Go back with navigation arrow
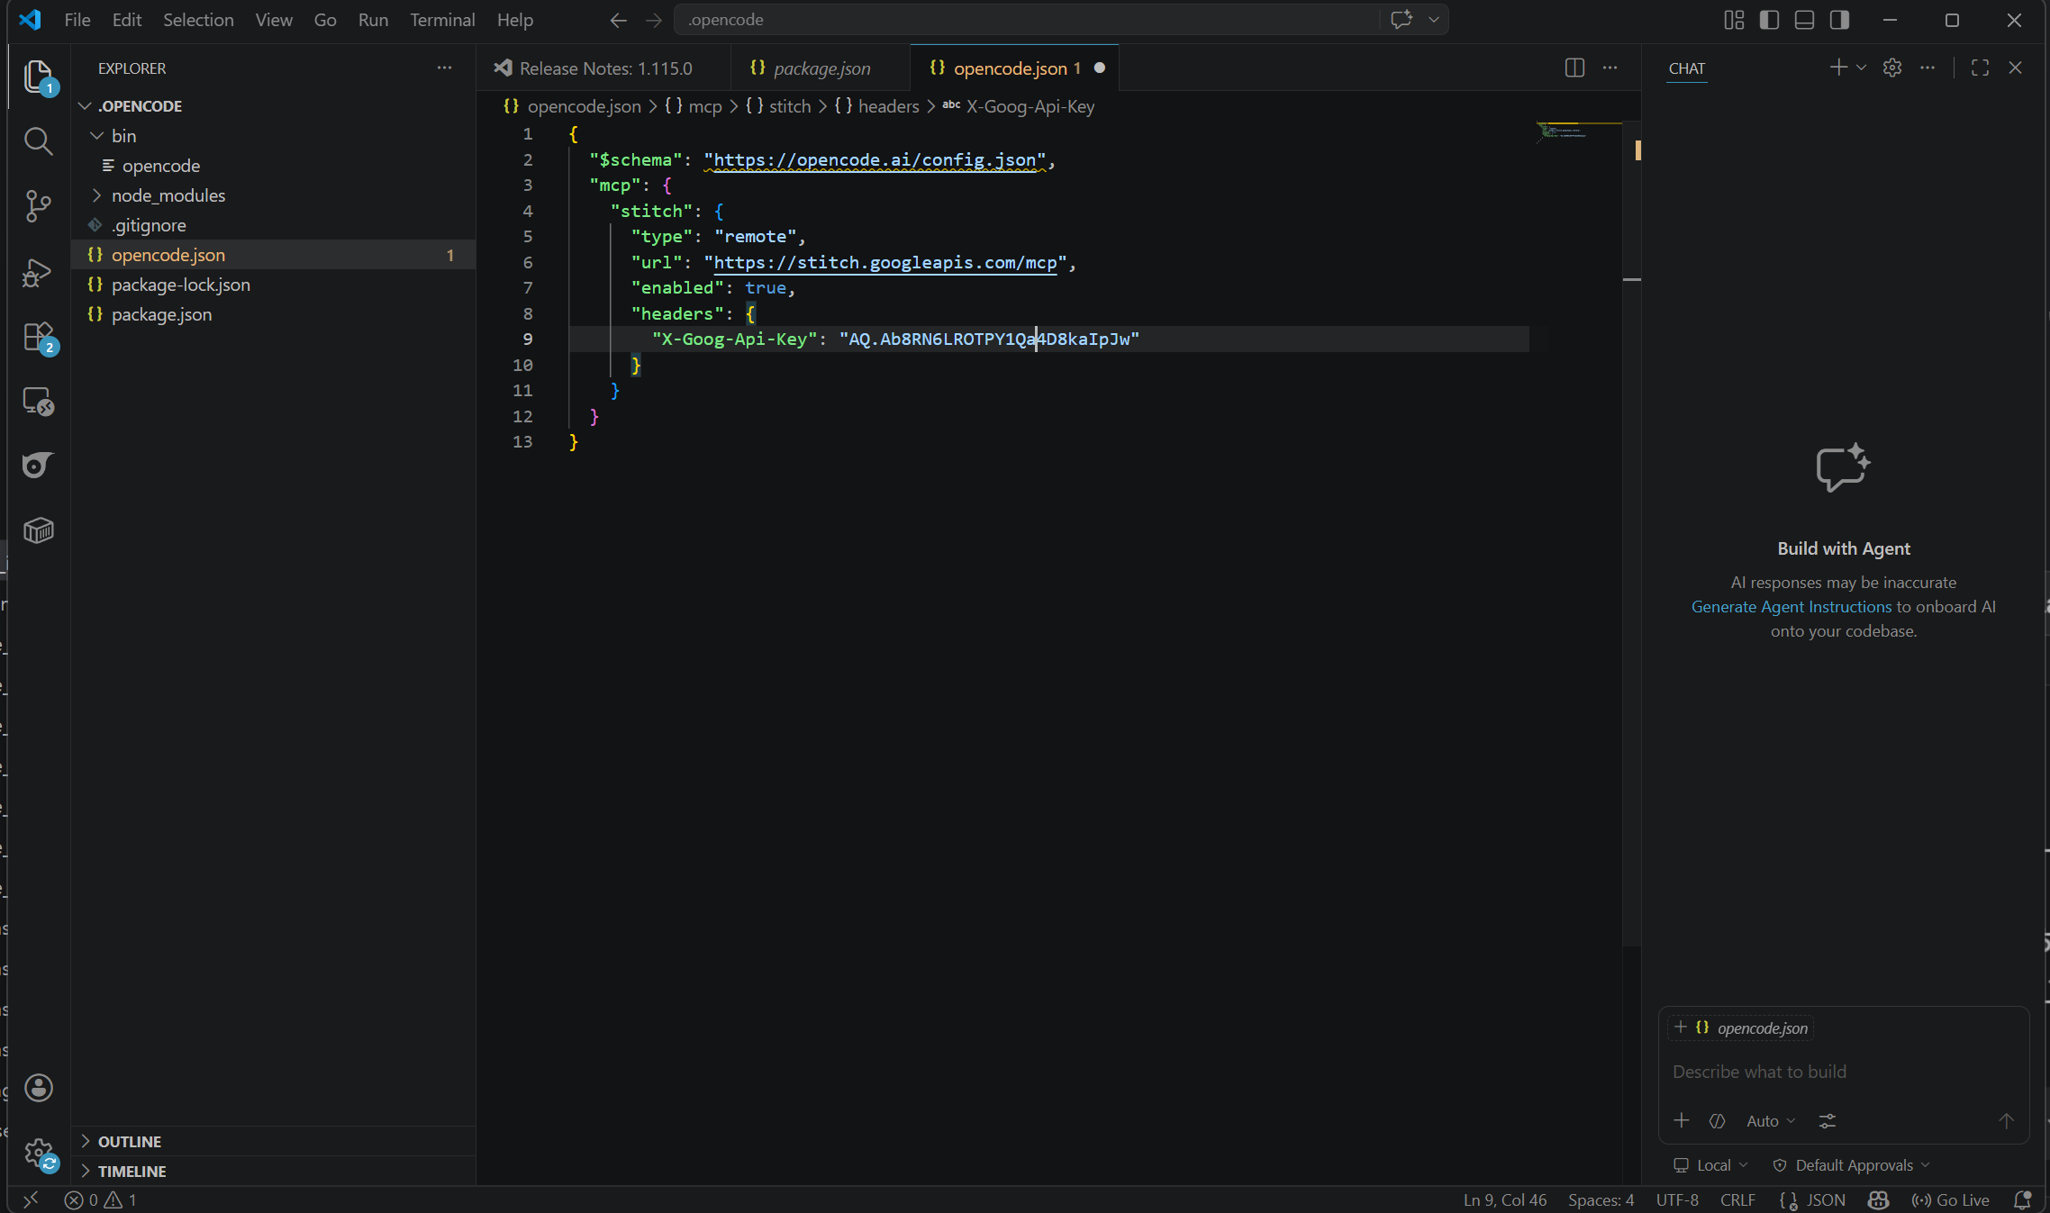This screenshot has width=2050, height=1213. pos(618,20)
